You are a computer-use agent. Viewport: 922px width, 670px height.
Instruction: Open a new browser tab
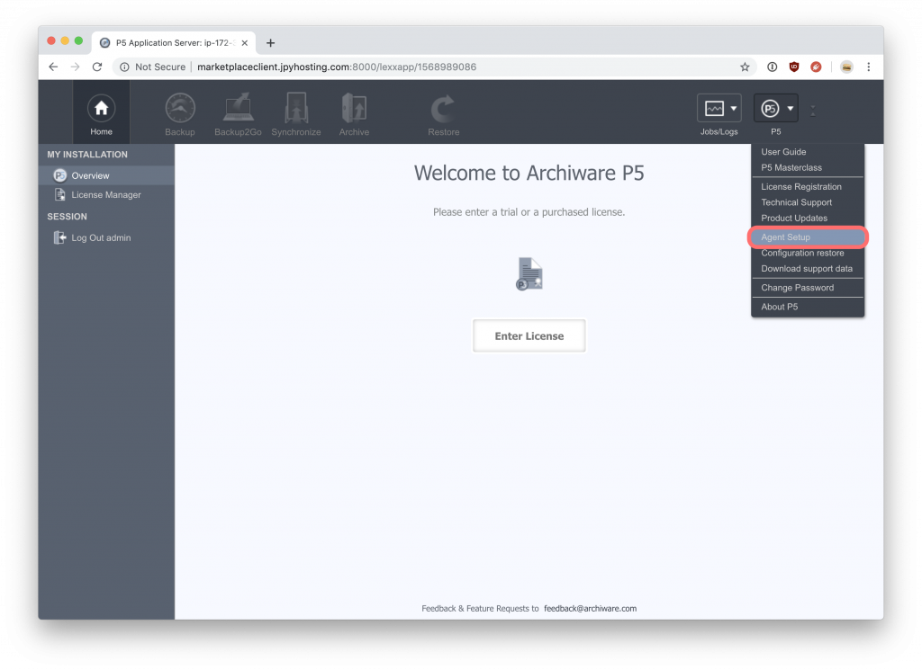click(270, 43)
